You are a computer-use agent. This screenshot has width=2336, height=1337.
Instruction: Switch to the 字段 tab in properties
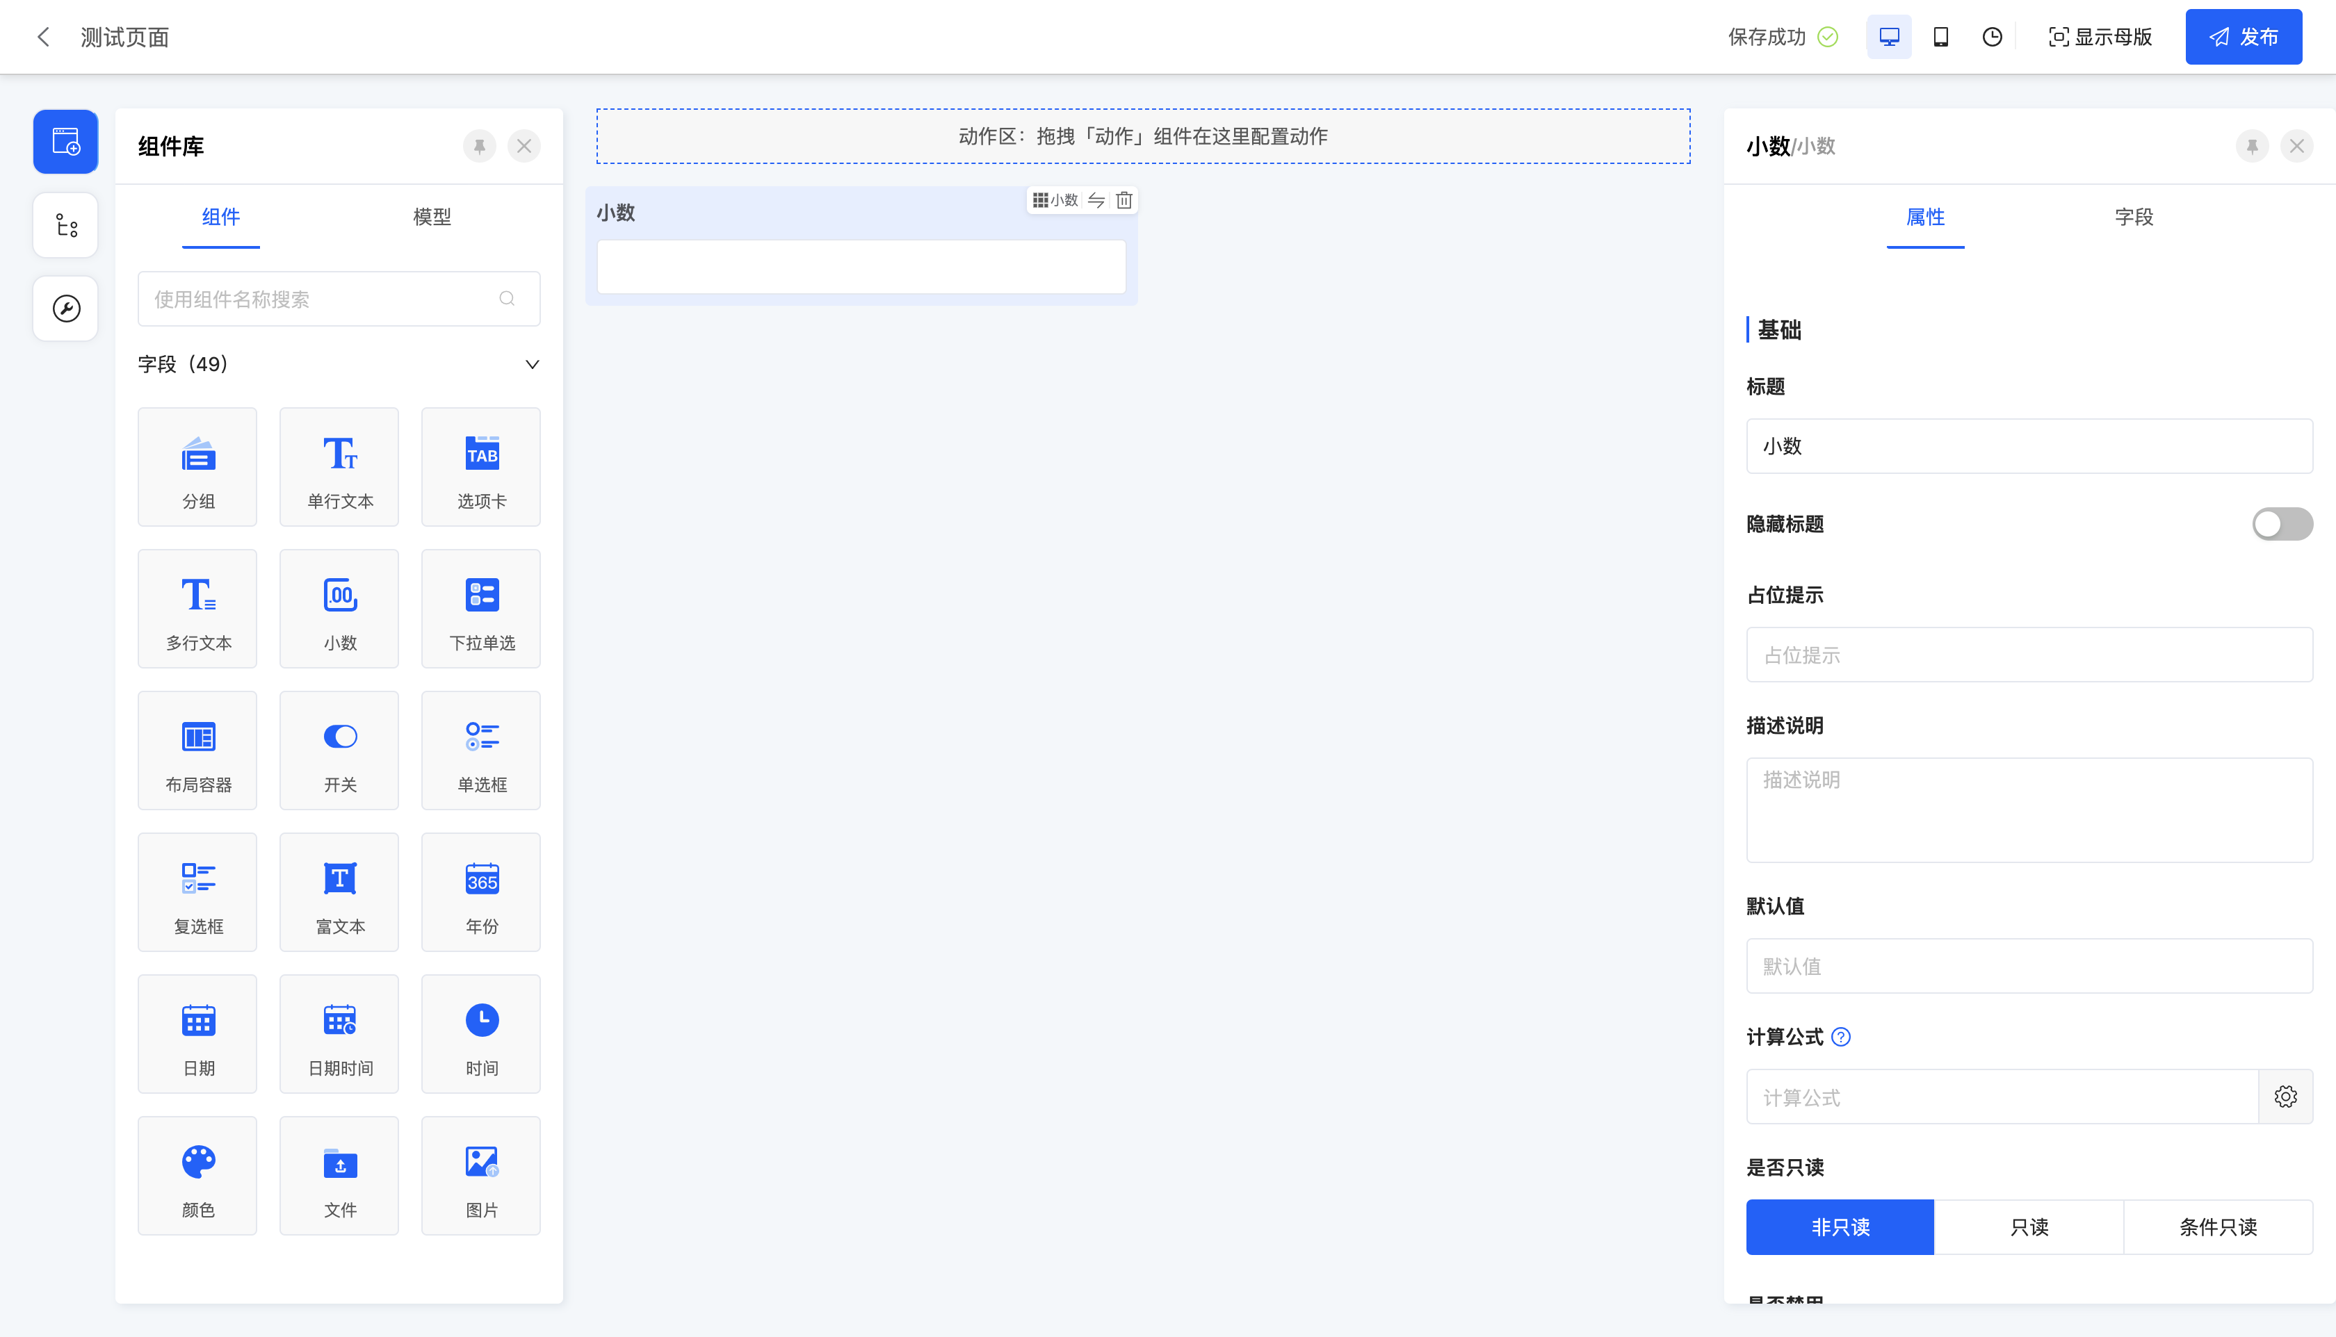click(x=2133, y=217)
